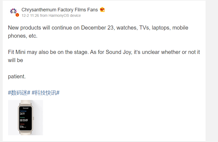Click the 'General' header on watch screen
This screenshot has width=218, height=142.
coord(26,108)
